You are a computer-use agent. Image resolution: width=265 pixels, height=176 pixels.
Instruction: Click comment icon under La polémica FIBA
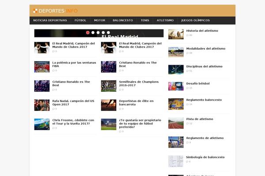53,70
